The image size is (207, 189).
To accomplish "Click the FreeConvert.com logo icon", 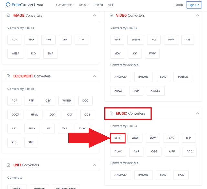I will [x=8, y=5].
